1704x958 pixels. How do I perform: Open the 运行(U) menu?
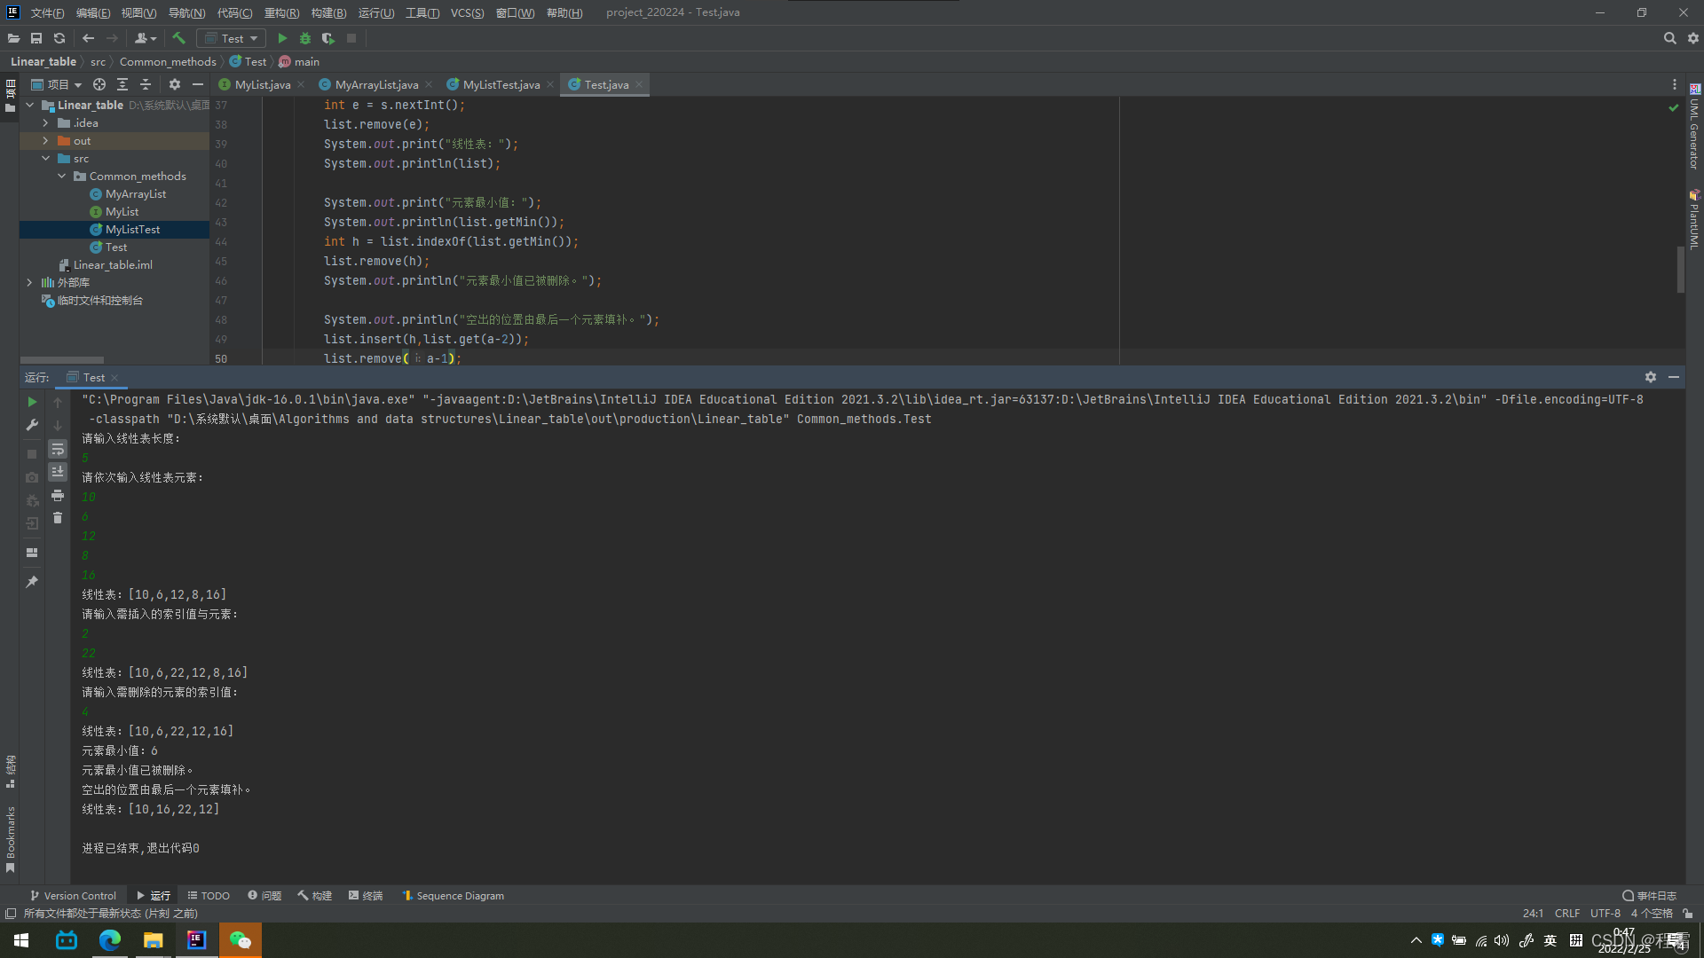(x=372, y=12)
